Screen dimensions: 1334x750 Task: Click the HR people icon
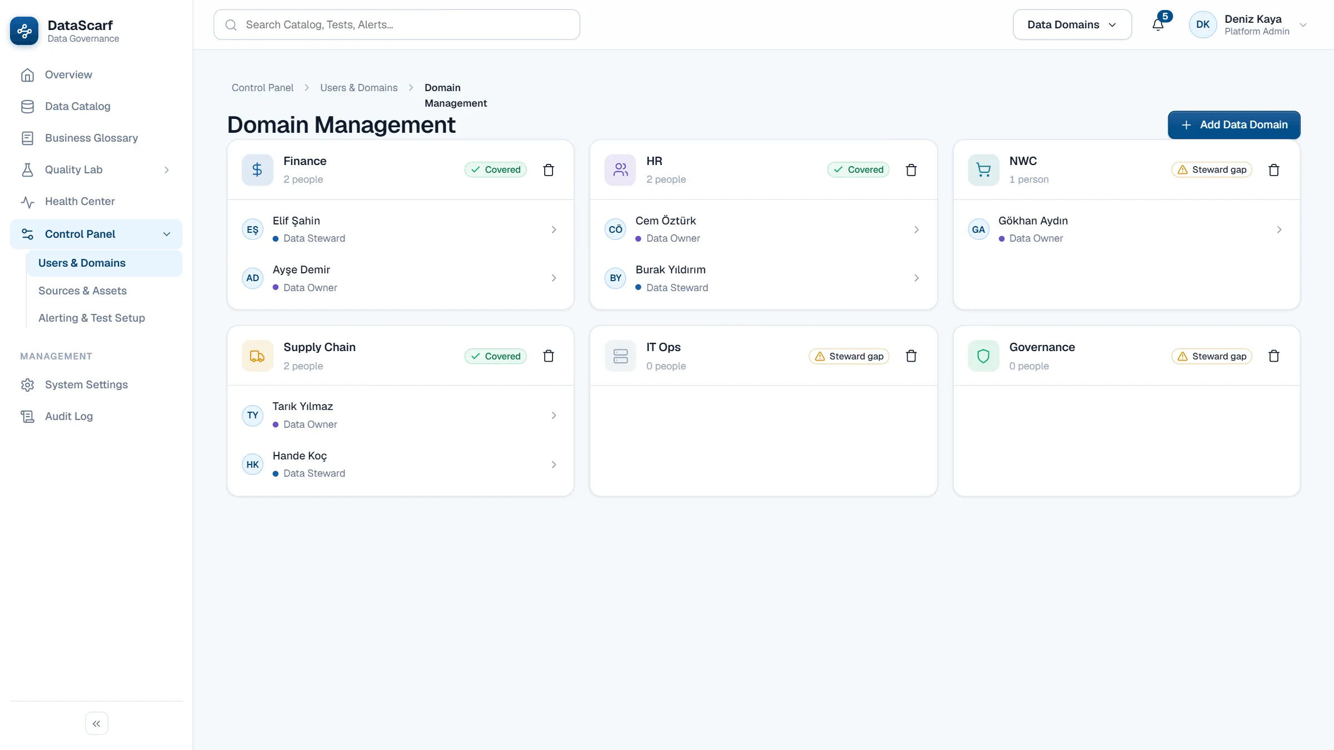pos(620,170)
